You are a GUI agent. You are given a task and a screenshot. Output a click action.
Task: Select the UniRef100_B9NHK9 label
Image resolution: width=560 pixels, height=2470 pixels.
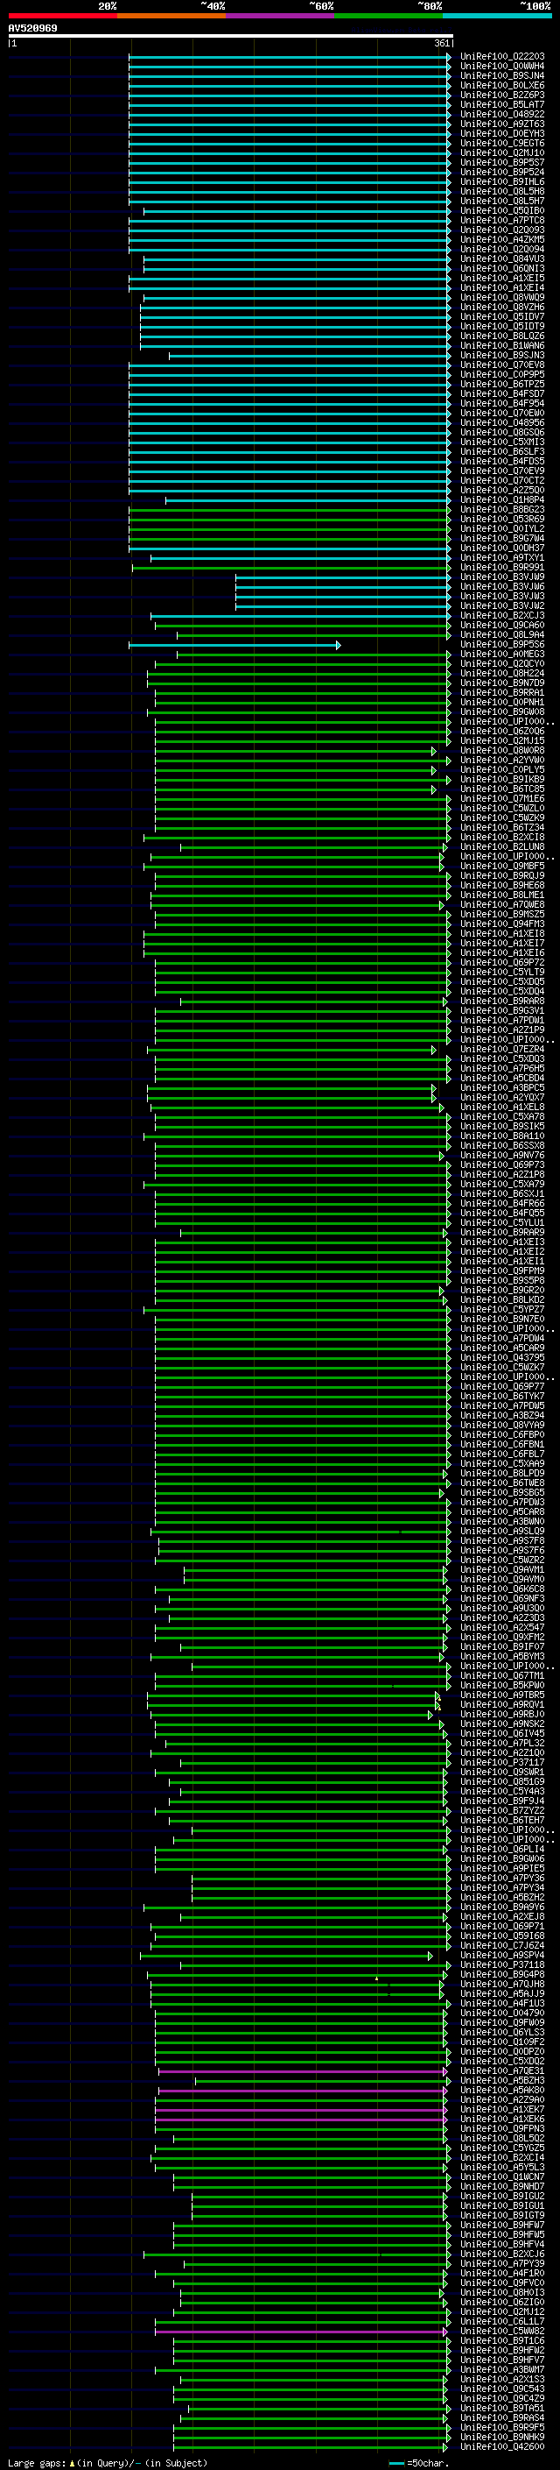[x=502, y=2437]
